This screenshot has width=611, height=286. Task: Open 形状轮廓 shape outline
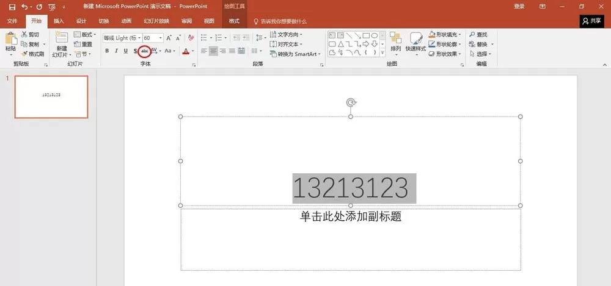(445, 45)
